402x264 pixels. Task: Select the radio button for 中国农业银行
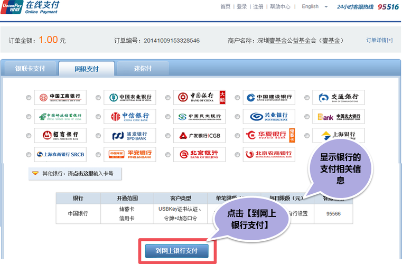[98, 98]
